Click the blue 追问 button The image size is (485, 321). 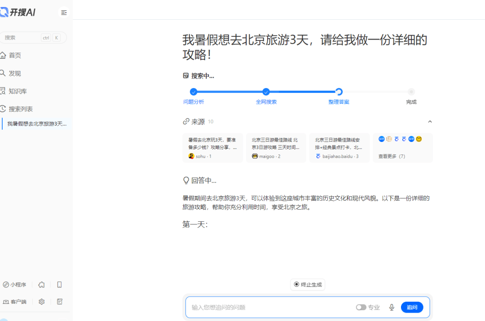tap(412, 308)
